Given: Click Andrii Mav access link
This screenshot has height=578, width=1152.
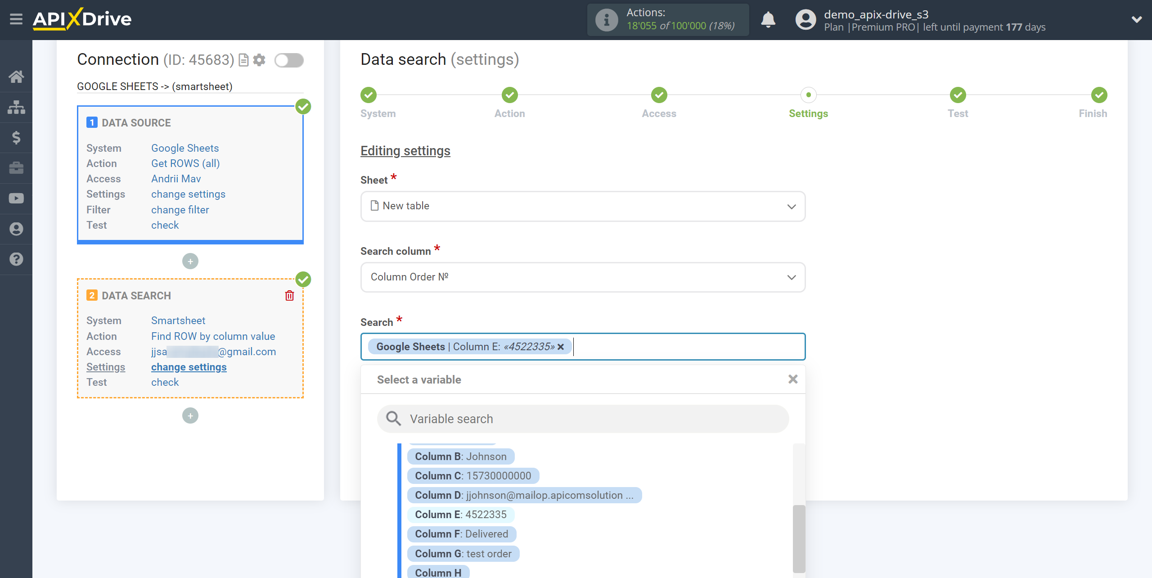Looking at the screenshot, I should [x=176, y=179].
